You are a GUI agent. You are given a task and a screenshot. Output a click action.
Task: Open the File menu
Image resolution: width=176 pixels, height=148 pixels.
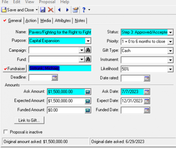pos(5,2)
